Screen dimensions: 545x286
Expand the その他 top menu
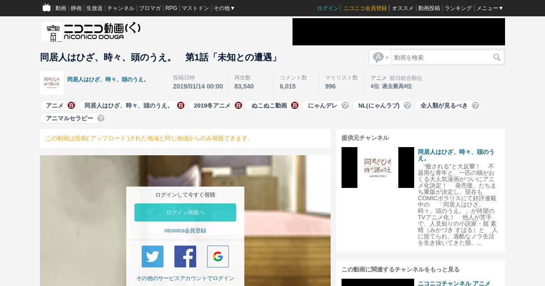pyautogui.click(x=224, y=8)
